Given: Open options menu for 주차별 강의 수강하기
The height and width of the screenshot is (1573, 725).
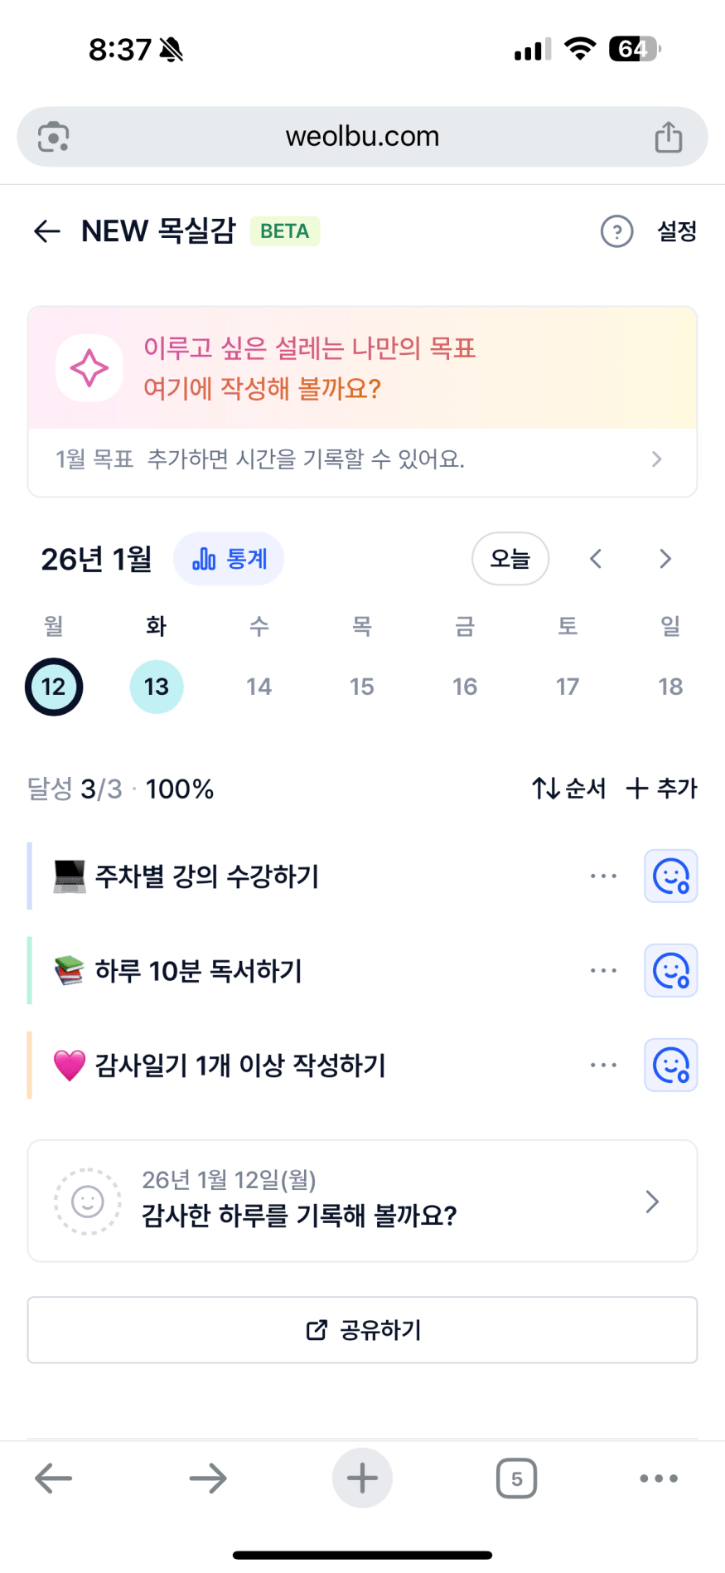Looking at the screenshot, I should (603, 876).
